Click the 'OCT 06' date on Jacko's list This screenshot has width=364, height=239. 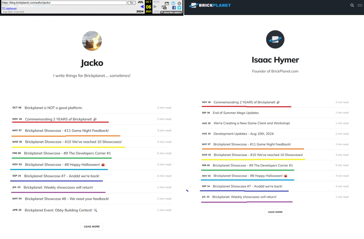click(x=17, y=108)
